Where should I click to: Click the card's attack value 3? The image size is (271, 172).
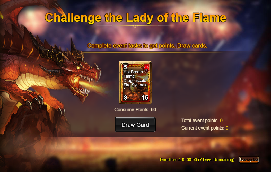point(126,98)
